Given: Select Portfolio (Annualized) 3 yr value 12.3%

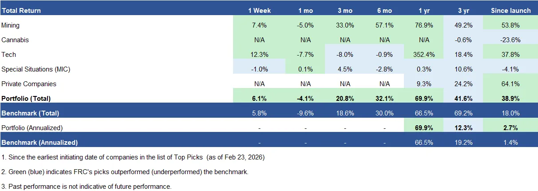Looking at the screenshot, I should point(464,128).
